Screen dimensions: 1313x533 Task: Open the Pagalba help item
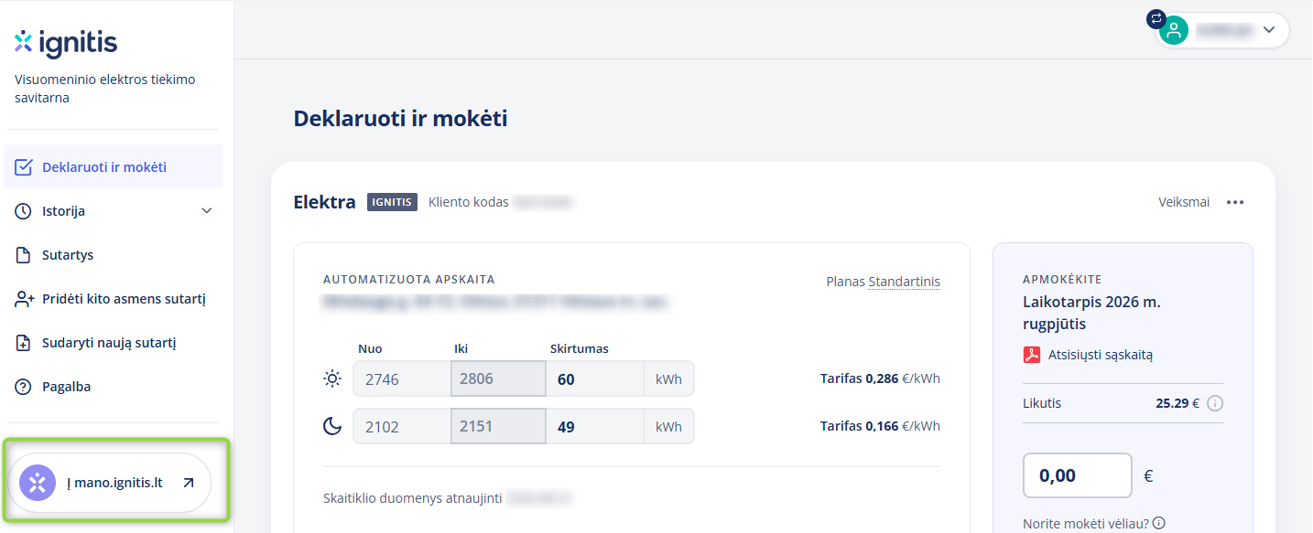pos(114,387)
